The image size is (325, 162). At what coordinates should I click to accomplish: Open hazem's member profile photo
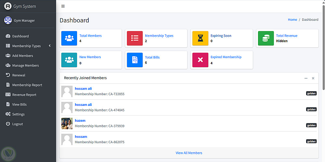(67, 123)
